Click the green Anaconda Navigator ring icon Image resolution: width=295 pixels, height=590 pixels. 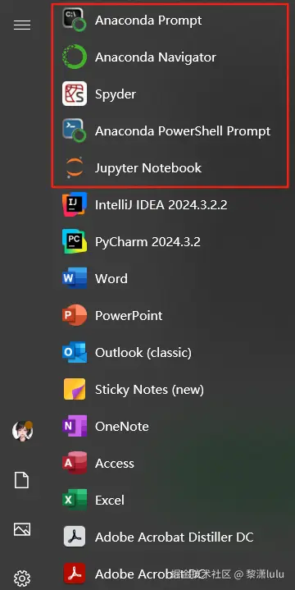click(x=75, y=57)
